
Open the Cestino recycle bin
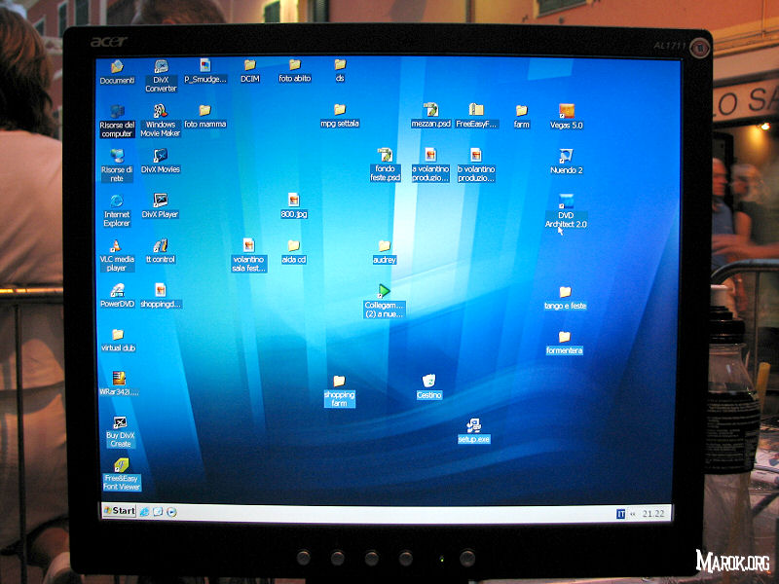[428, 387]
